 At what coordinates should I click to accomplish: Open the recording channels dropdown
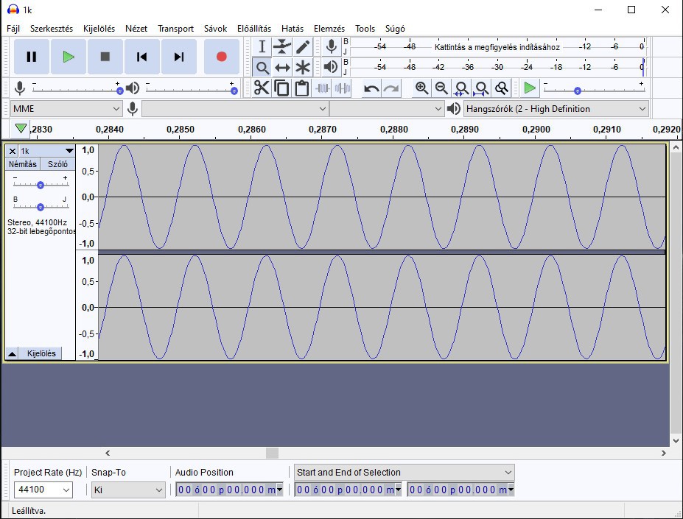click(x=387, y=108)
